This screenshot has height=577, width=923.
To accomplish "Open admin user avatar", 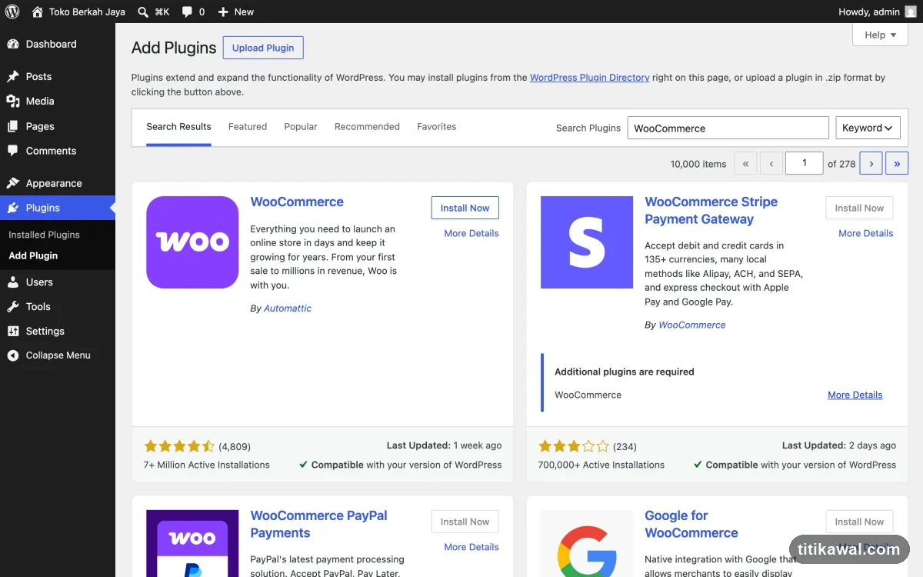I will click(x=911, y=12).
